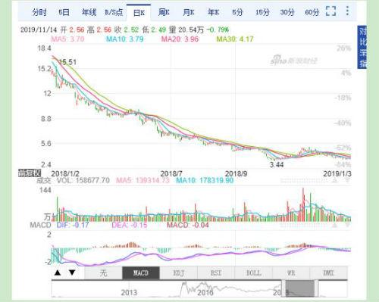Select the WR indicator button
This screenshot has width=379, height=302.
pyautogui.click(x=291, y=273)
